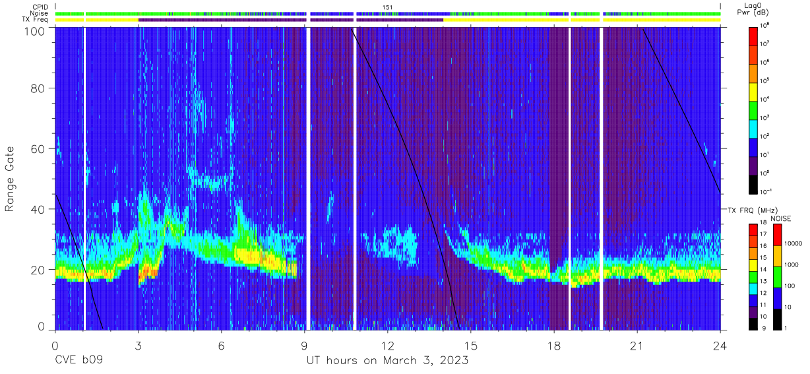Click the white data gap near hour 9

[x=307, y=178]
